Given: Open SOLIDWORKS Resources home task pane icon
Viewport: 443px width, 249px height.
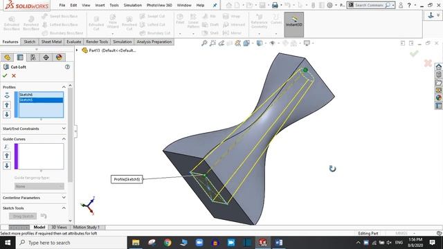Looking at the screenshot, I should click(438, 67).
